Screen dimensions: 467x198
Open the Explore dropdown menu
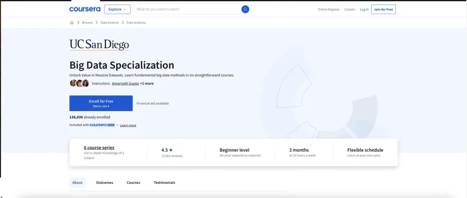pyautogui.click(x=117, y=9)
